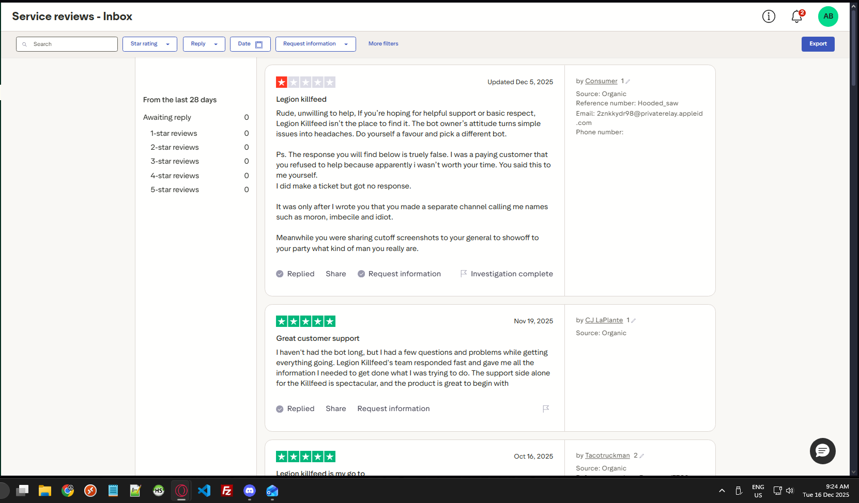Click Replied on the Great customer support review

tap(295, 408)
